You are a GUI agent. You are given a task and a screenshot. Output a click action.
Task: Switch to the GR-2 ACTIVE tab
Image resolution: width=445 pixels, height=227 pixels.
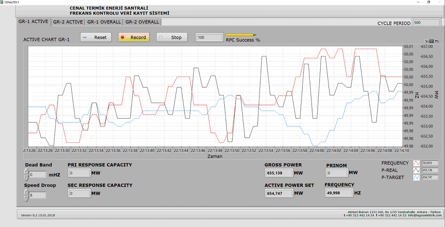[68, 22]
